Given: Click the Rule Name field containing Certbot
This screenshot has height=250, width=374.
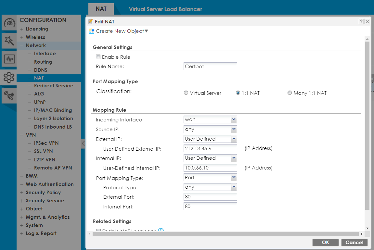Looking at the screenshot, I should pos(210,66).
